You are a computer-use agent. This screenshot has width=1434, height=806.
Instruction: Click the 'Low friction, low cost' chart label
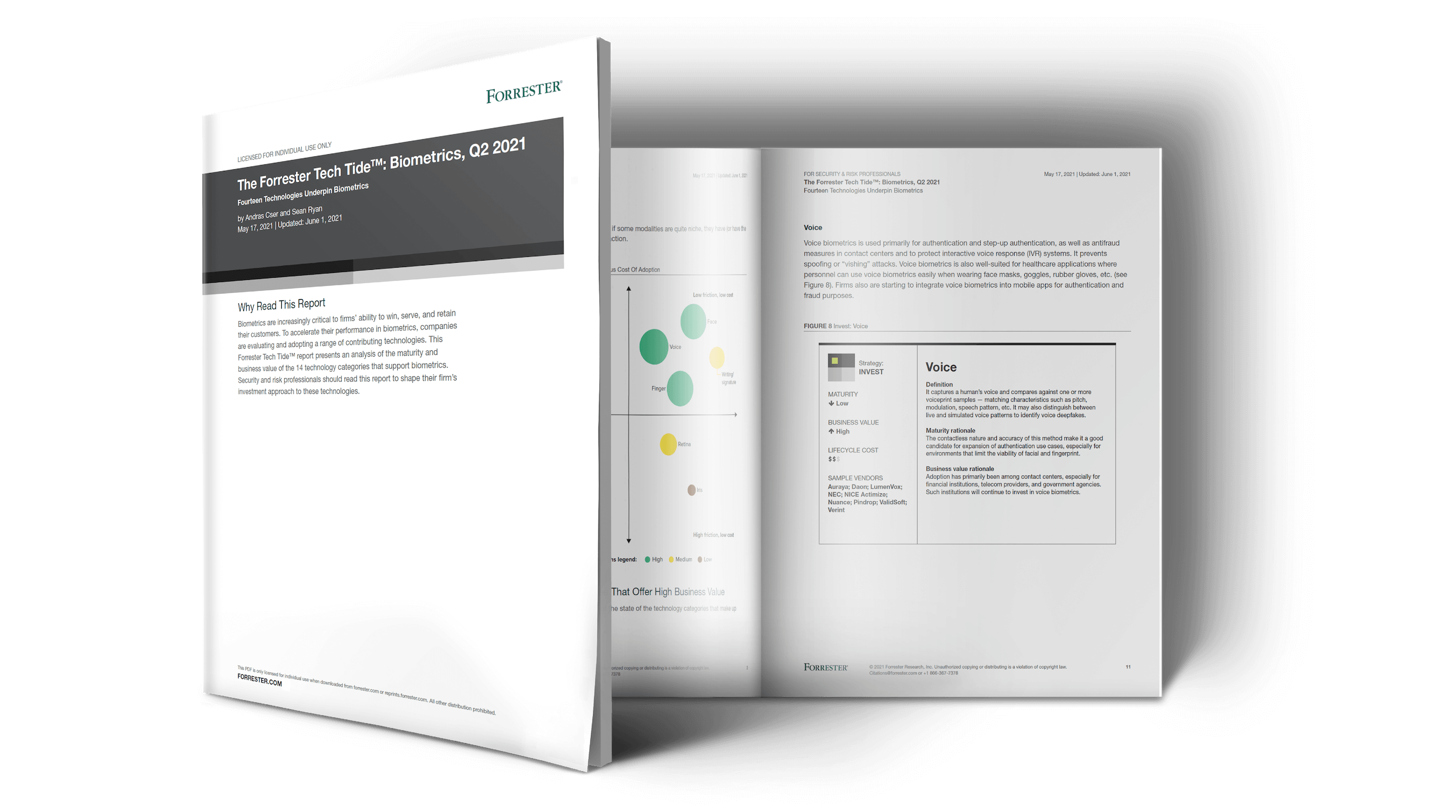click(713, 296)
